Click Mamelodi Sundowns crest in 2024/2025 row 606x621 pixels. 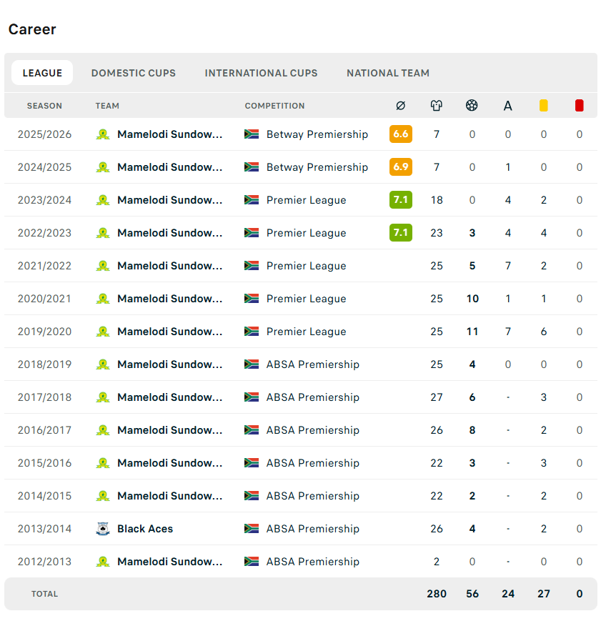pos(103,167)
